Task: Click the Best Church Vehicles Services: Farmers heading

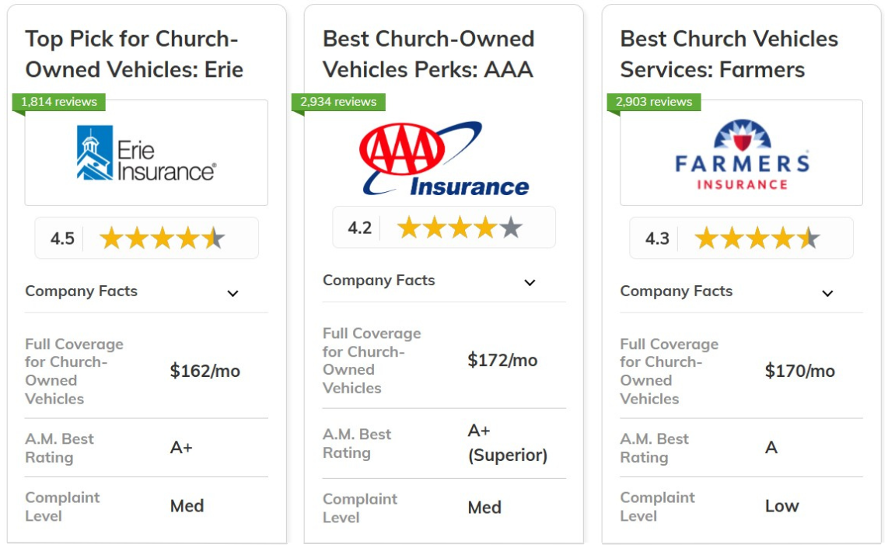Action: tap(729, 54)
